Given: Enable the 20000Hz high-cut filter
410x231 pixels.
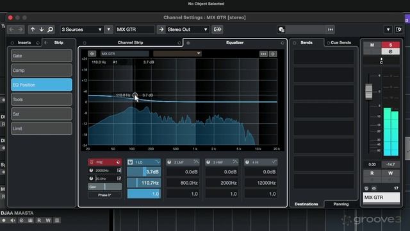Looking at the screenshot, I should pyautogui.click(x=91, y=171).
